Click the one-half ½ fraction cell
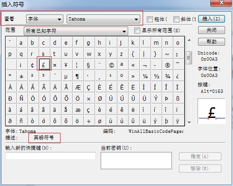Screen dimensions: 233x186 tap(156, 76)
